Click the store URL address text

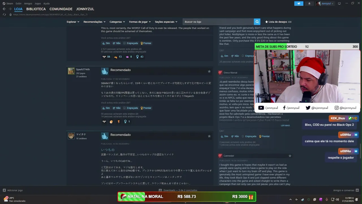50,14
